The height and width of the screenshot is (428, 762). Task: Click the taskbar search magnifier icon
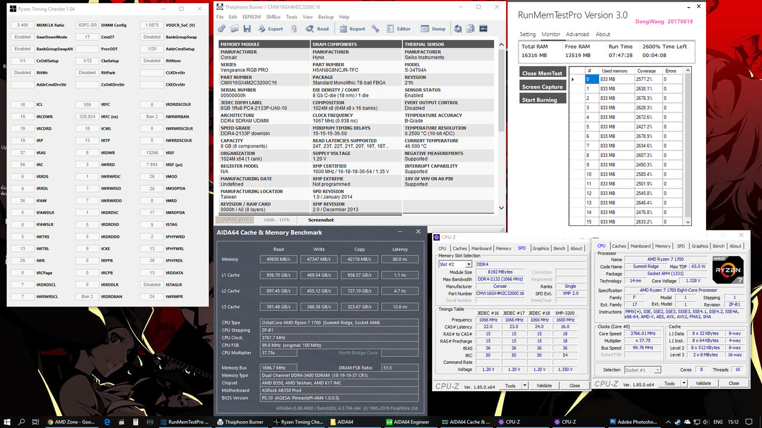click(22, 421)
